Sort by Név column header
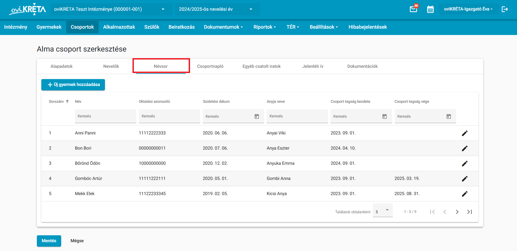The width and height of the screenshot is (517, 251). coord(78,101)
